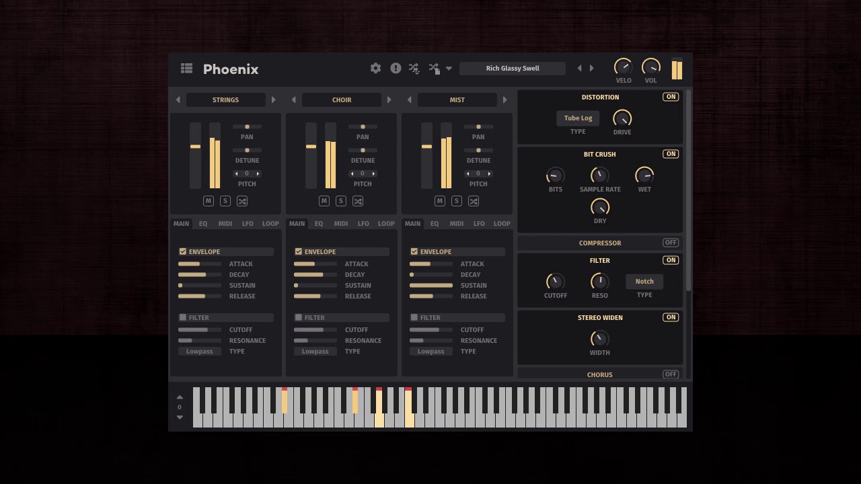Switch CHOIR layer to LFO tab
861x484 pixels.
point(363,223)
